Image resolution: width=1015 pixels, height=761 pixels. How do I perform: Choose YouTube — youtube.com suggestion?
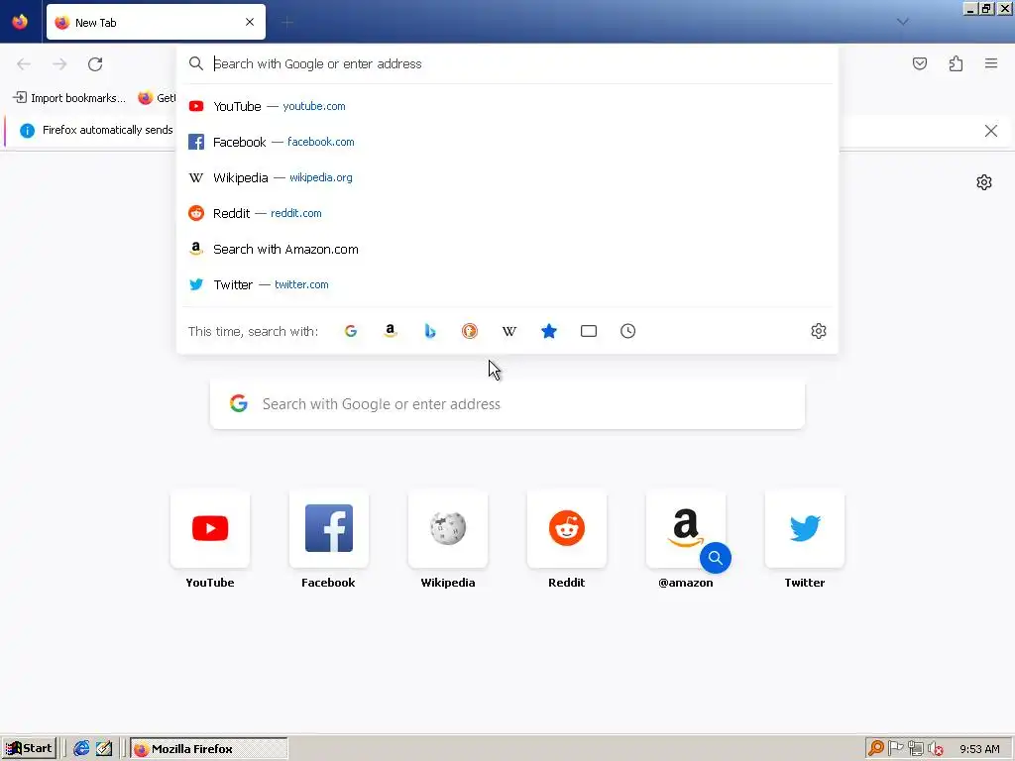pos(507,106)
